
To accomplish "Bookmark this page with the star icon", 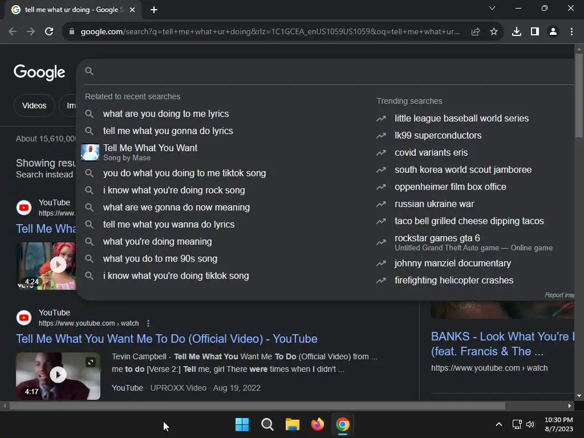I will tap(494, 32).
